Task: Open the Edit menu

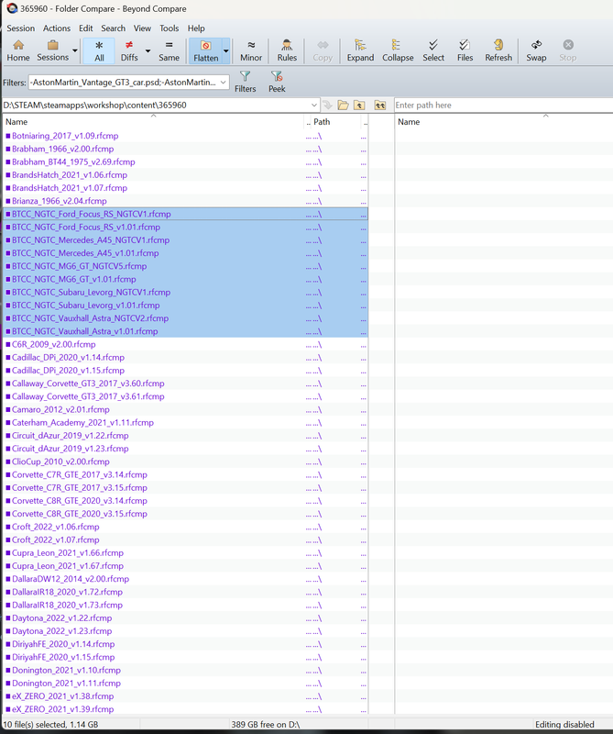Action: 85,28
